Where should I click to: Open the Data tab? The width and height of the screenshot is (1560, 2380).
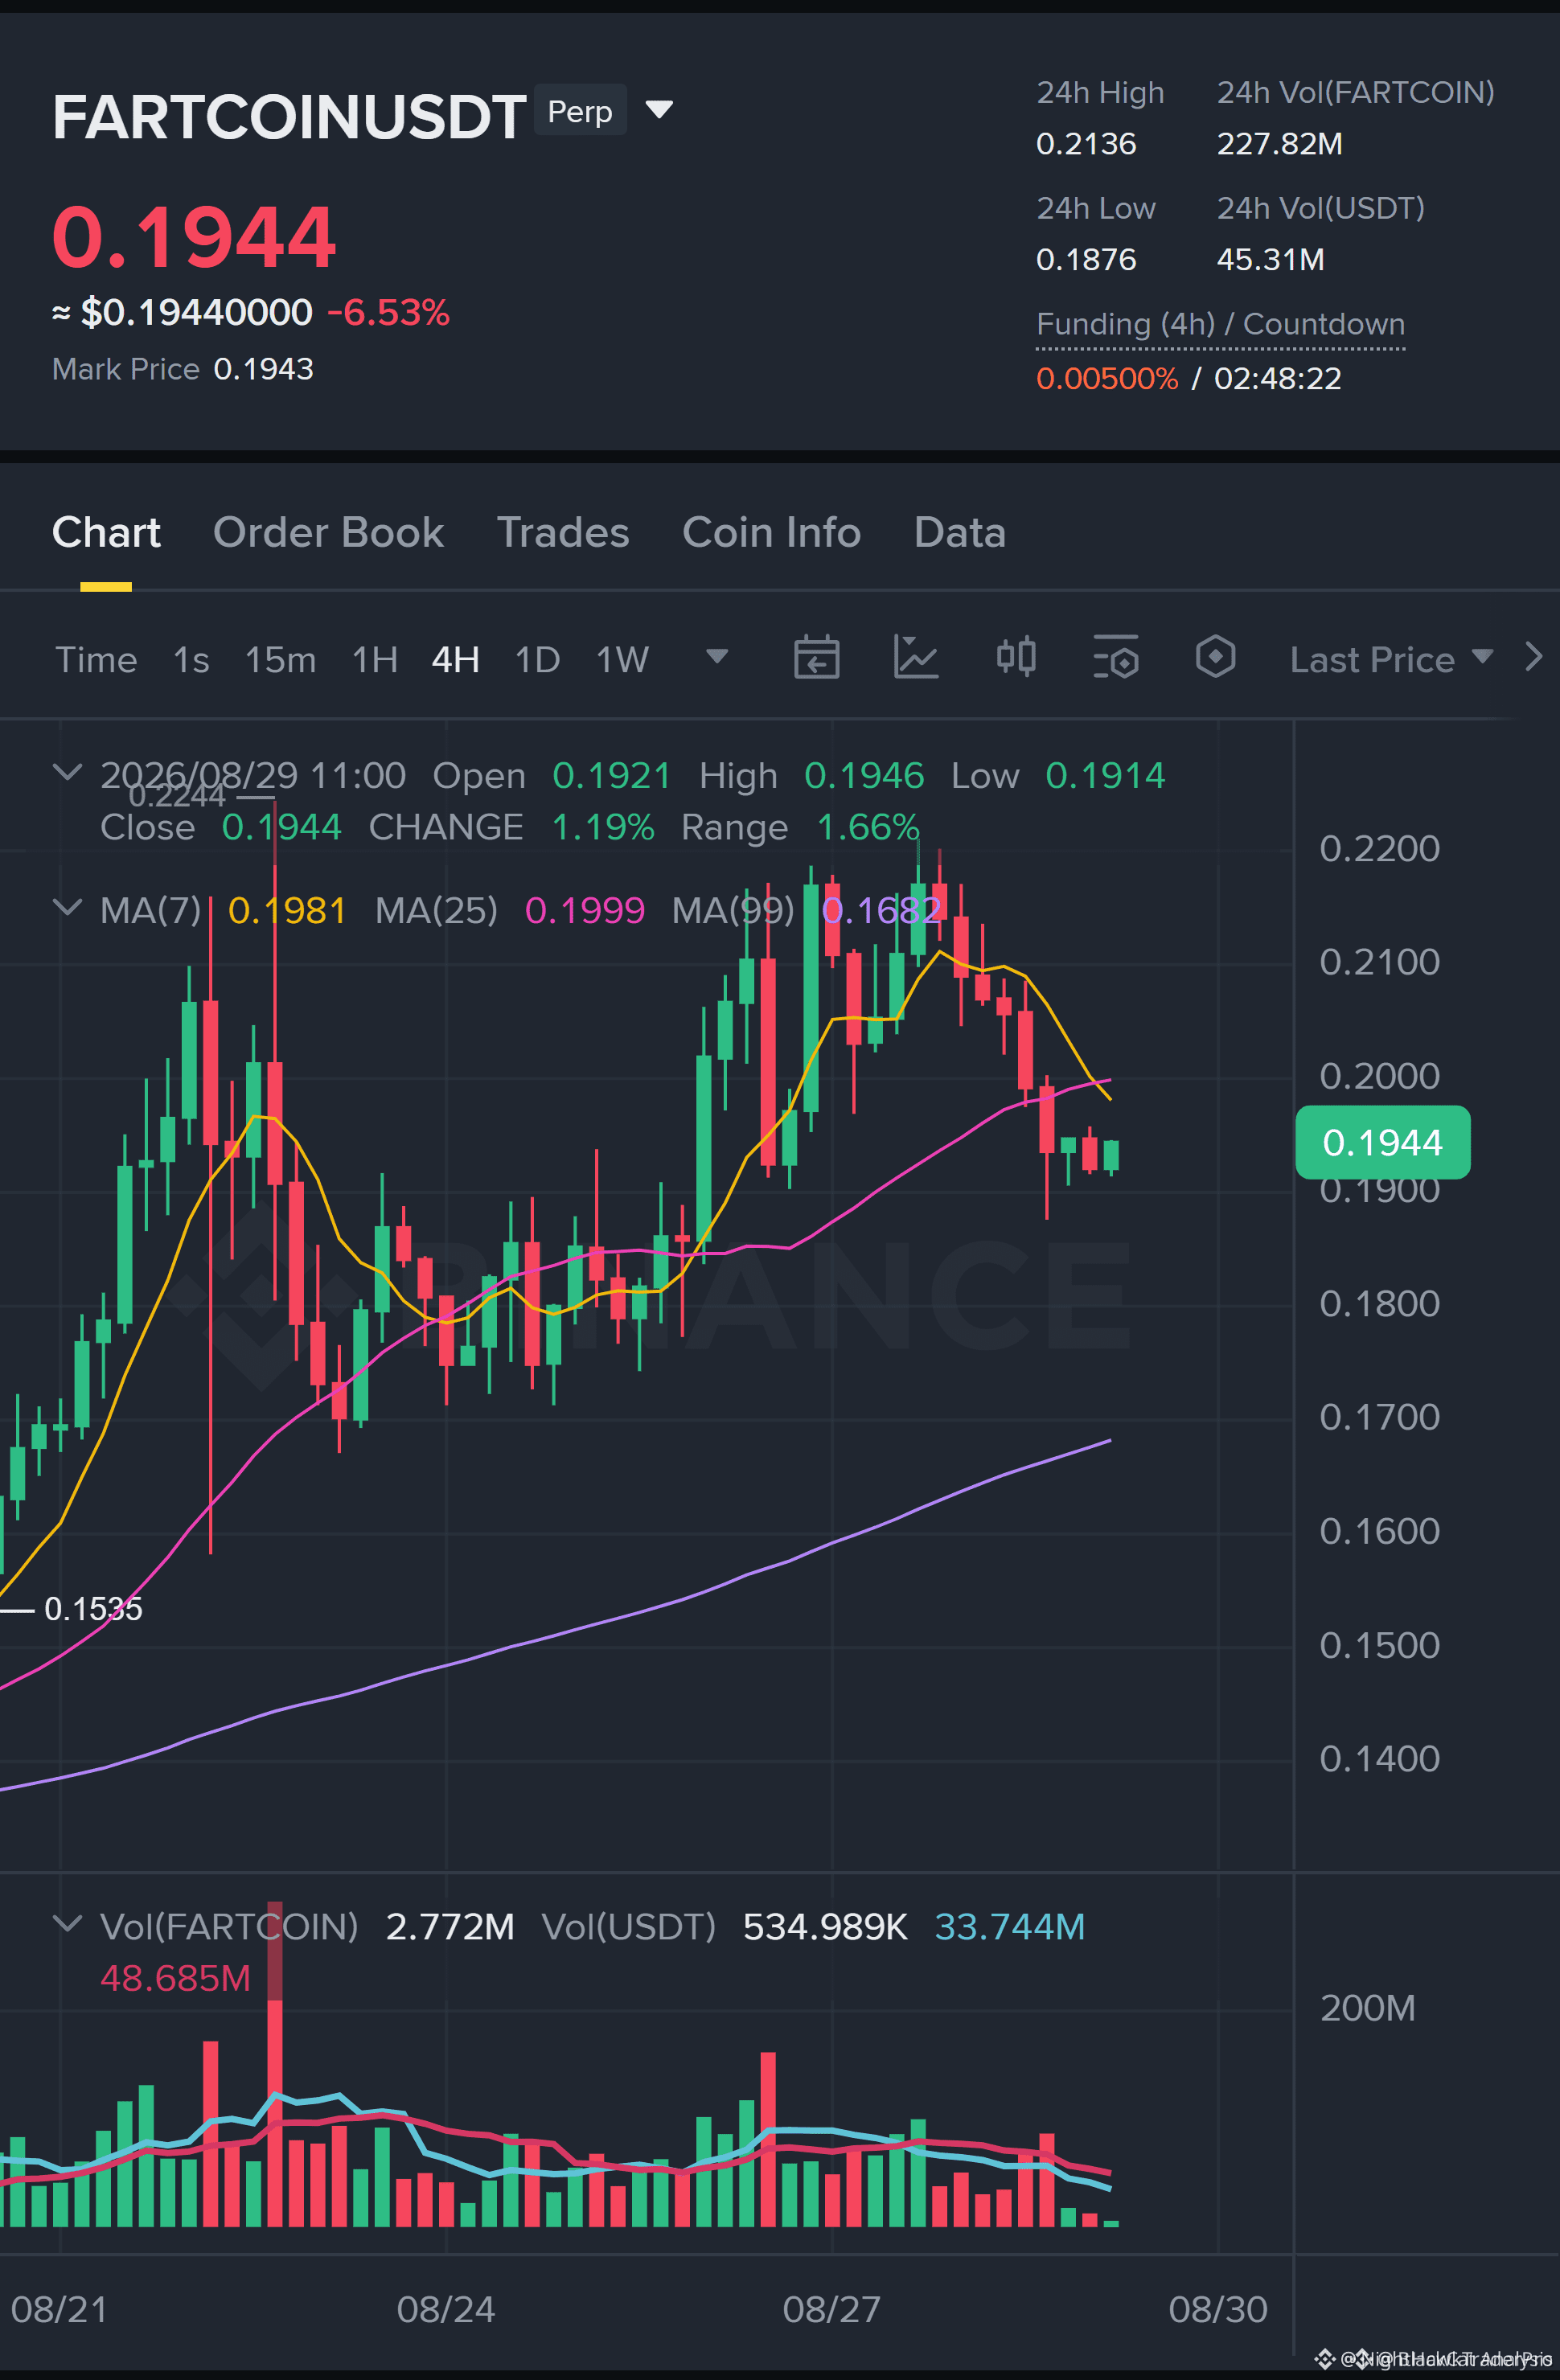959,532
